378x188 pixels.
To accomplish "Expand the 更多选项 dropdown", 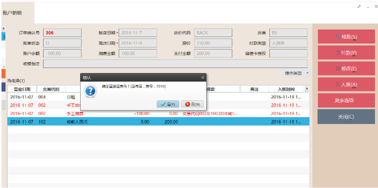I will point(346,100).
